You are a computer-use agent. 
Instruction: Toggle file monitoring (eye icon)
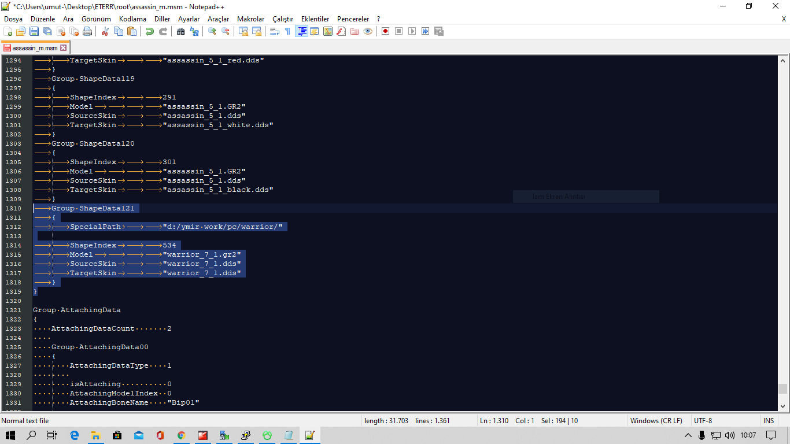[367, 31]
